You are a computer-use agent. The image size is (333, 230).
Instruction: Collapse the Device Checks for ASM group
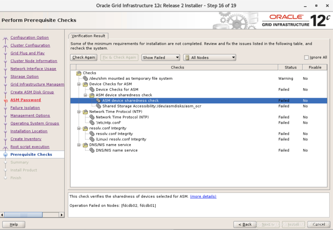click(79, 84)
